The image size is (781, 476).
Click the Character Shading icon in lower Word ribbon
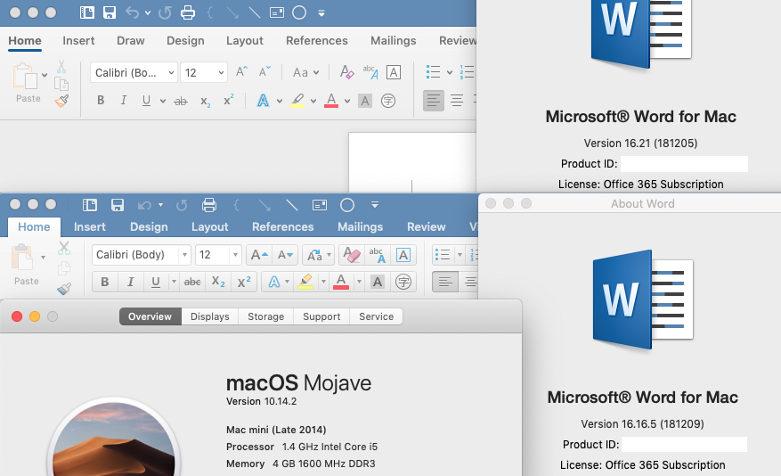tap(378, 282)
